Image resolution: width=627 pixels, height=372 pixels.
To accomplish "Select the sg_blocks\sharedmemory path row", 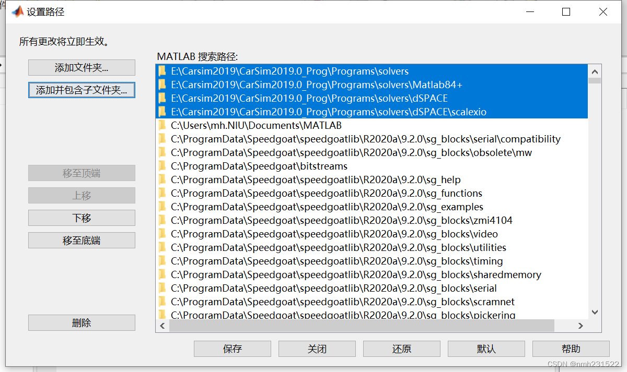I will [x=372, y=274].
